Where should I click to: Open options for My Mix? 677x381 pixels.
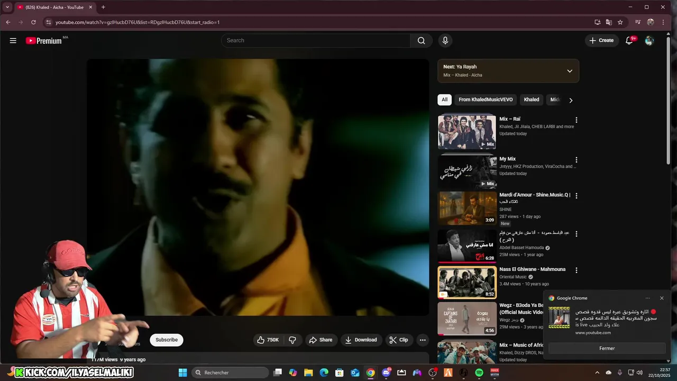click(x=577, y=160)
